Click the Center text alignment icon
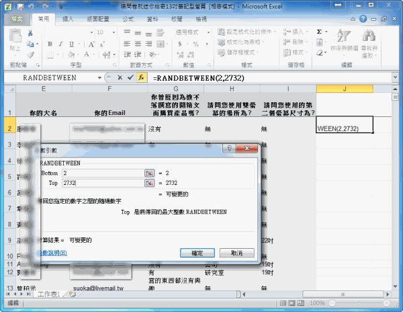Viewport: 403px width, 312px height. (x=138, y=44)
